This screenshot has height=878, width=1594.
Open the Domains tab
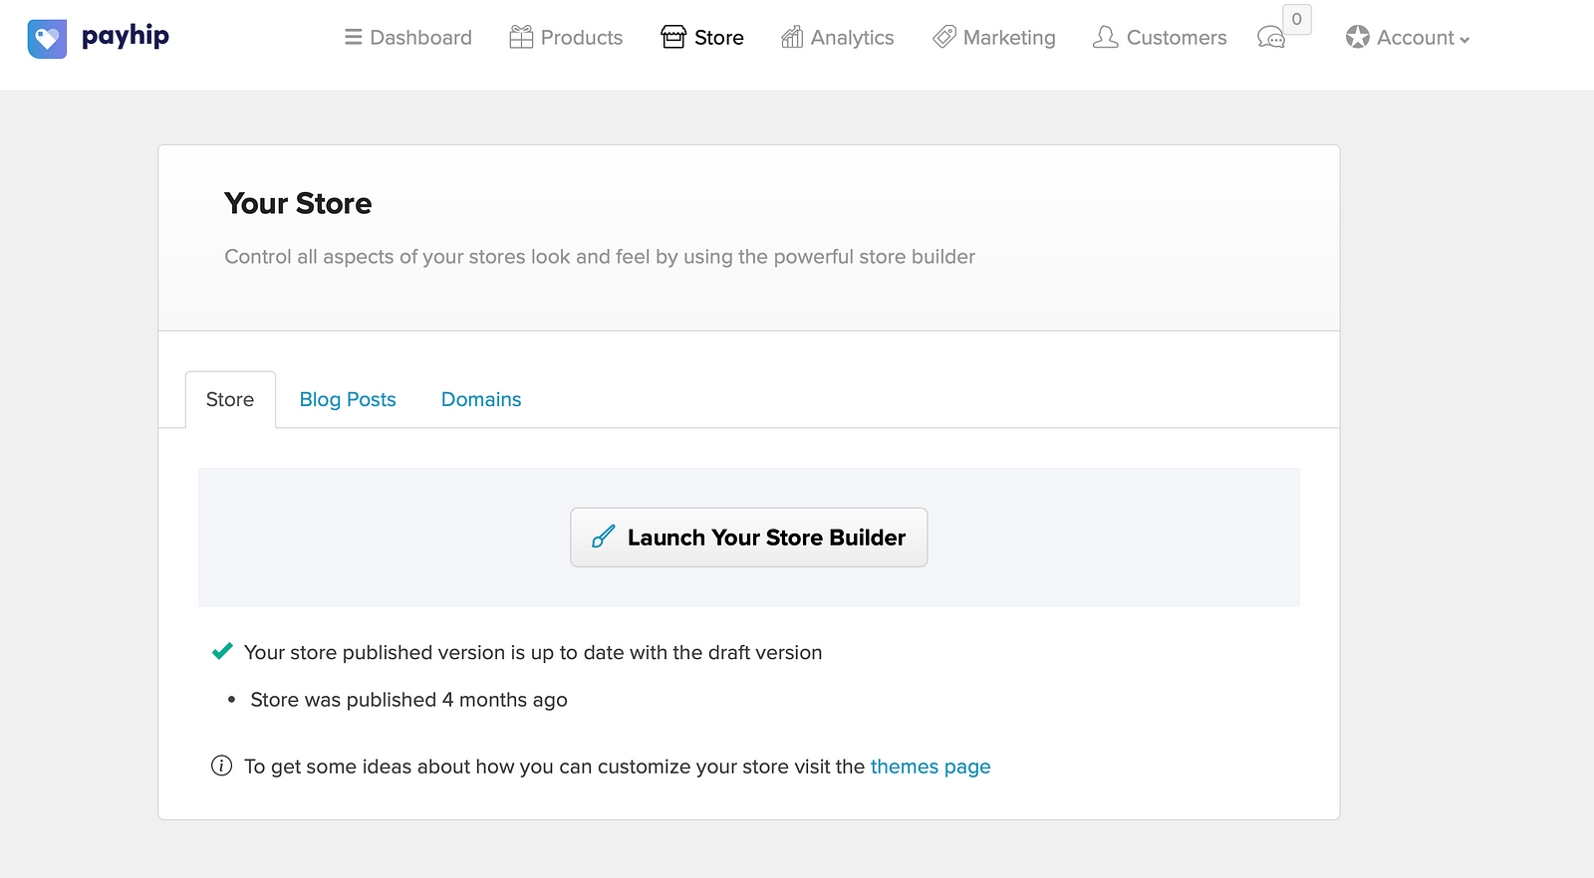481,399
